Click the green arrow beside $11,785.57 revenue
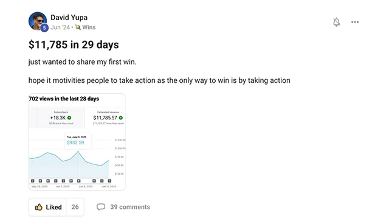The image size is (392, 221). click(121, 118)
